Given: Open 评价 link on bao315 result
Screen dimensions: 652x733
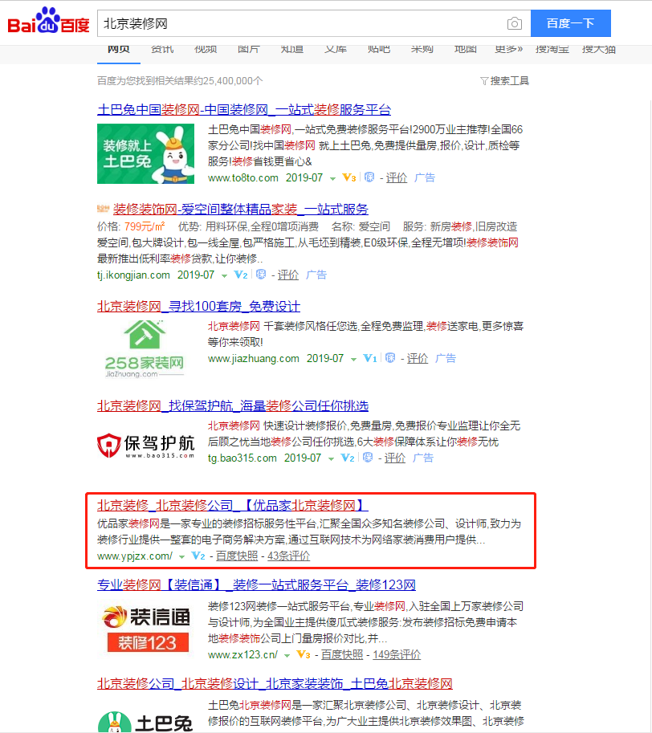Looking at the screenshot, I should (395, 458).
